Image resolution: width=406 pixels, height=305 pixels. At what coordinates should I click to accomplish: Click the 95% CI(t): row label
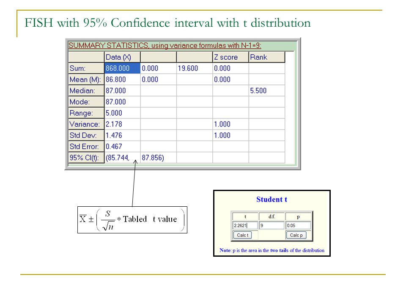[86, 158]
